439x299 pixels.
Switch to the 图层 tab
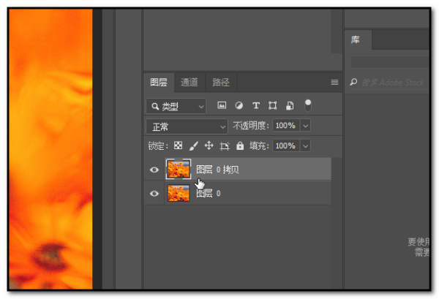[159, 82]
